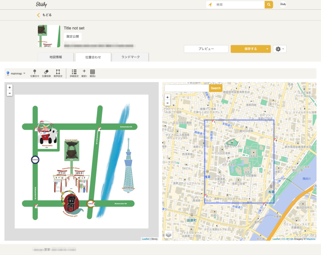Switch to the ランドマーク tab
The width and height of the screenshot is (321, 255).
click(x=130, y=57)
